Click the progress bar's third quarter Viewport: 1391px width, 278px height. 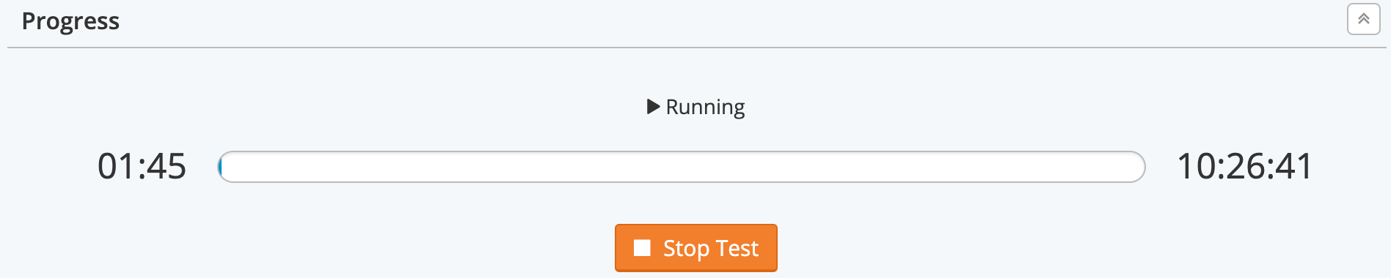point(797,167)
